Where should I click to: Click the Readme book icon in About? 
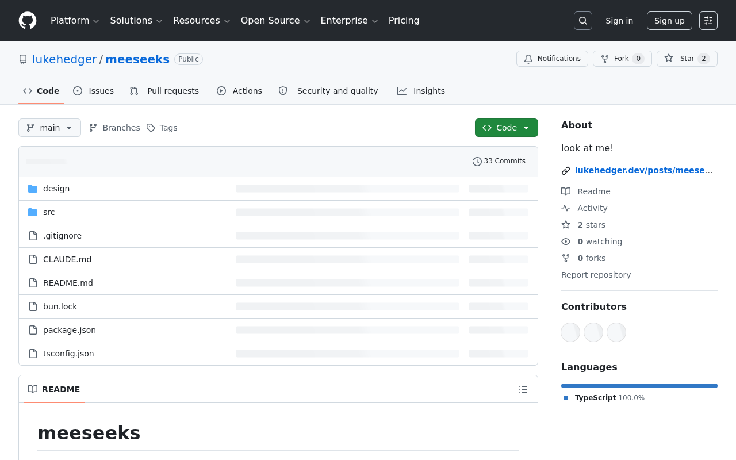(566, 191)
